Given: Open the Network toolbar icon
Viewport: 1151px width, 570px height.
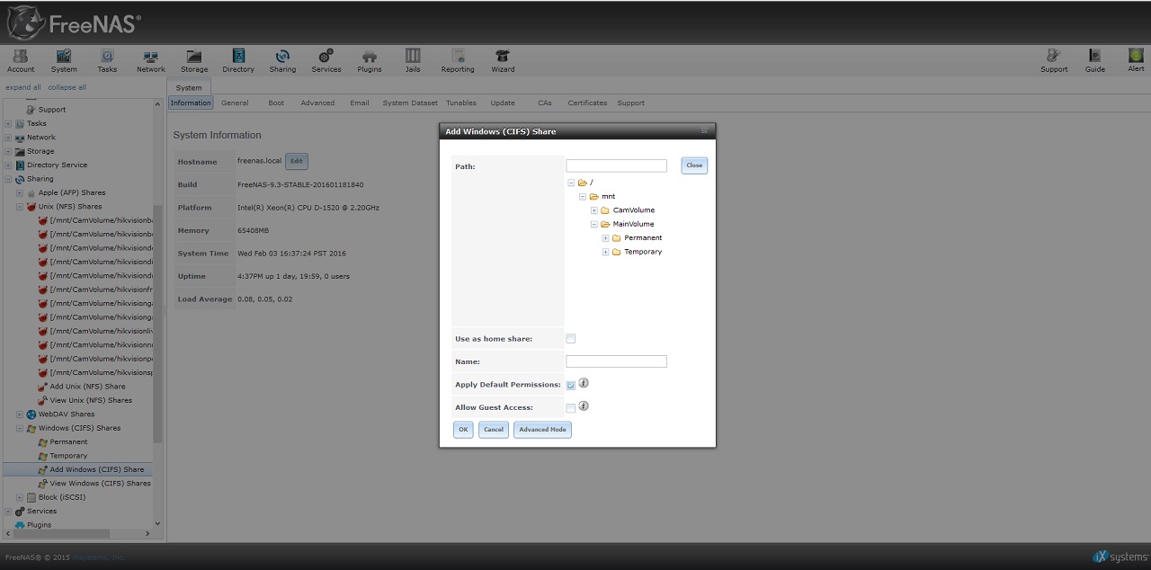Looking at the screenshot, I should [x=151, y=60].
